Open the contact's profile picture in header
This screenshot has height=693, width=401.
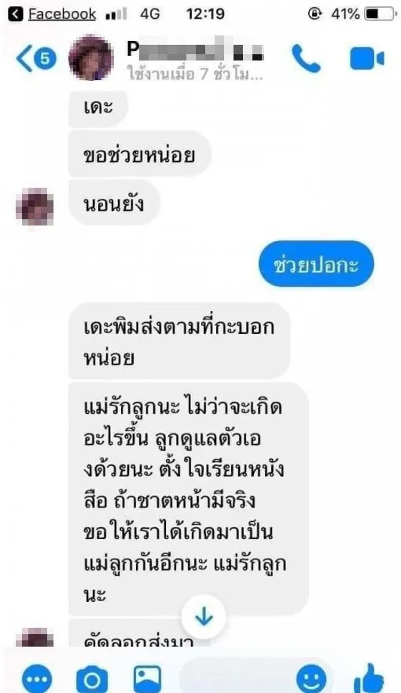point(91,58)
